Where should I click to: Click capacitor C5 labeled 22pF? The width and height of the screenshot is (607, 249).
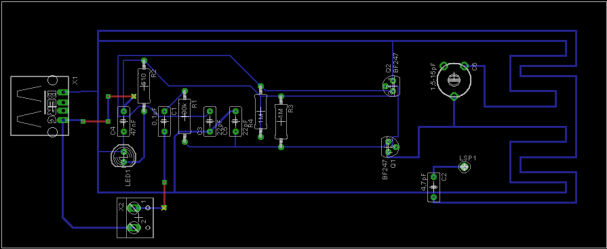tap(235, 122)
